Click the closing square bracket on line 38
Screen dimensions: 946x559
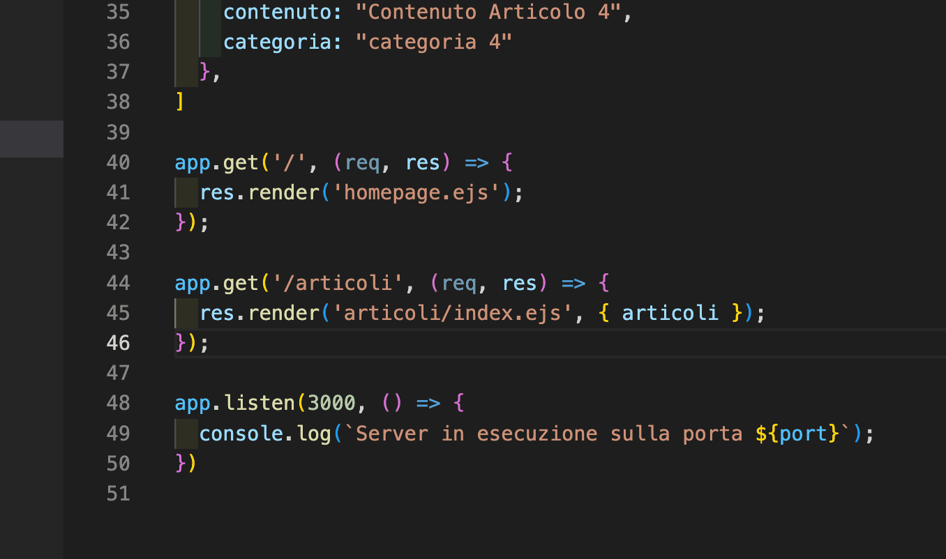(x=180, y=102)
